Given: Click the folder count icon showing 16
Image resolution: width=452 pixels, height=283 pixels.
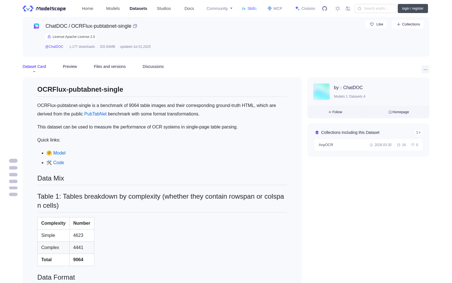Looking at the screenshot, I should (399, 145).
